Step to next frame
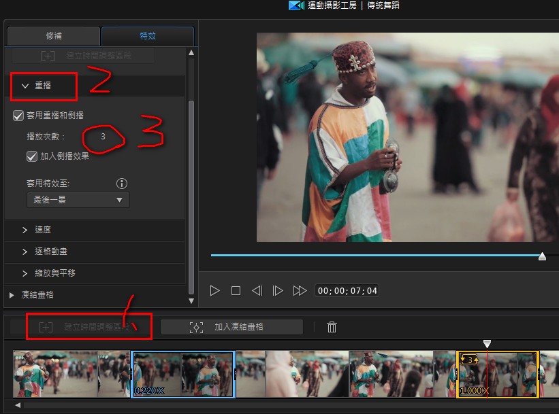Viewport: 559px width, 414px height. coord(278,291)
